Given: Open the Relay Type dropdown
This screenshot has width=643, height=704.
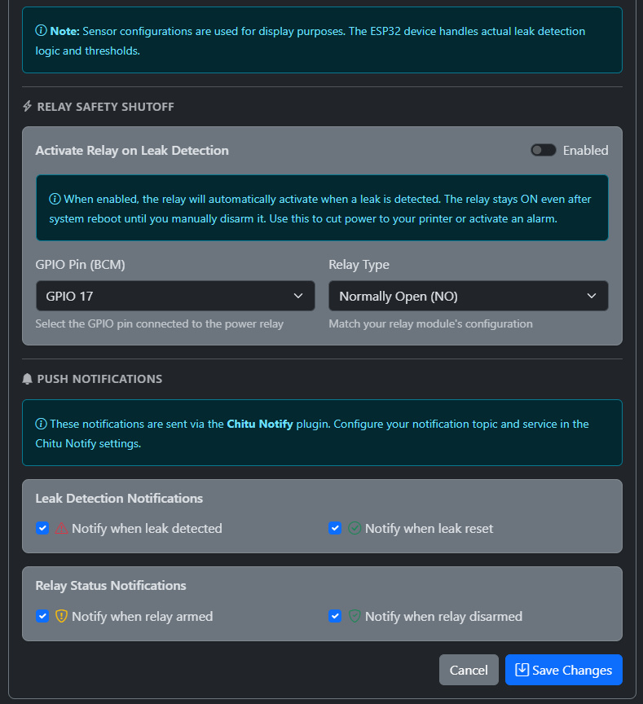Looking at the screenshot, I should tap(468, 296).
